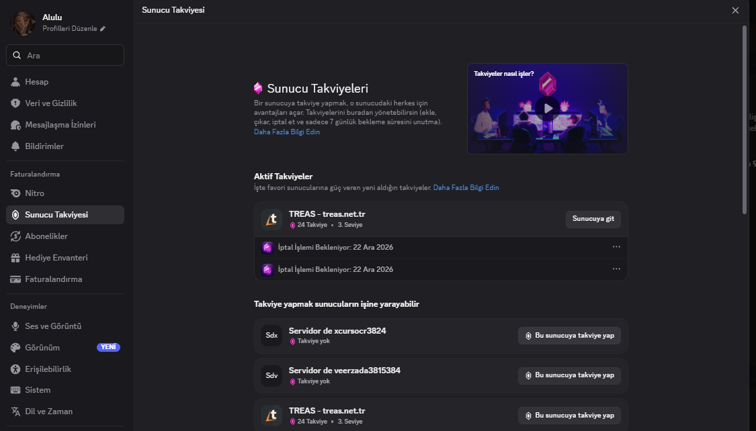Boost Servidor de xcursocr3824
756x431 pixels.
pos(569,336)
